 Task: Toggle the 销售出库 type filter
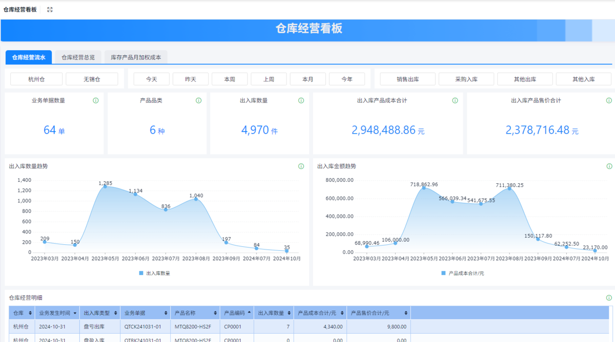coord(408,79)
